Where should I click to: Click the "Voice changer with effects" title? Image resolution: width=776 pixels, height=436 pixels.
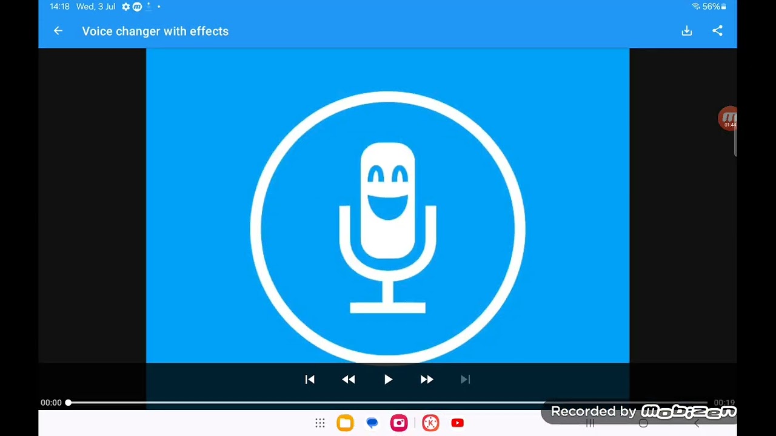click(155, 31)
